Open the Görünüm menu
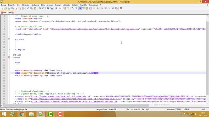The image size is (209, 117). pyautogui.click(x=25, y=5)
